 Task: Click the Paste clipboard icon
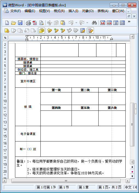click(x=63, y=23)
